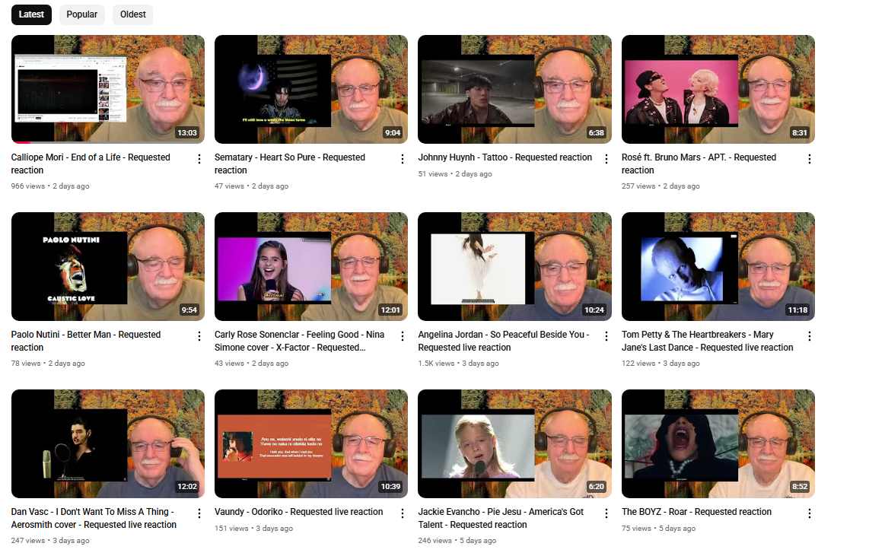The width and height of the screenshot is (869, 556).
Task: Open the Jackie Evancho Pie Jesu title link
Action: point(501,518)
